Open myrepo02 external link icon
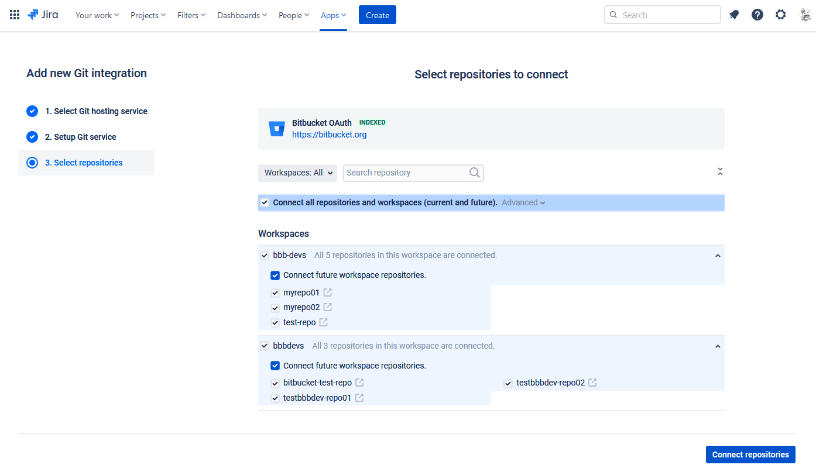This screenshot has height=475, width=816. pyautogui.click(x=328, y=307)
